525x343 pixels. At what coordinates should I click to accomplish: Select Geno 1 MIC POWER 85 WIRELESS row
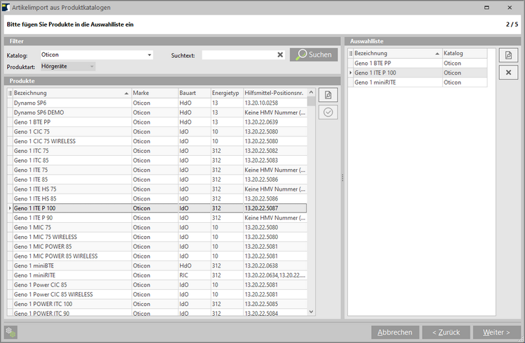coord(157,256)
